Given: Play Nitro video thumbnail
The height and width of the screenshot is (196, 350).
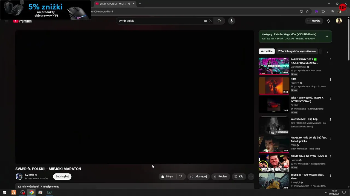Looking at the screenshot, I should pyautogui.click(x=274, y=86).
